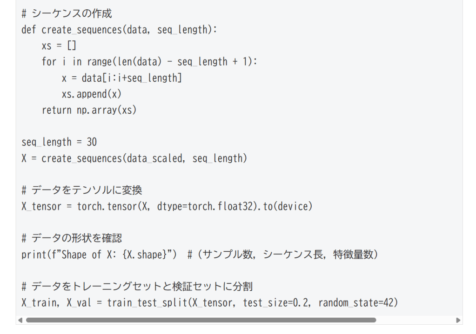Click the horizontal scrollbar thumb
This screenshot has width=476, height=334.
pyautogui.click(x=200, y=320)
